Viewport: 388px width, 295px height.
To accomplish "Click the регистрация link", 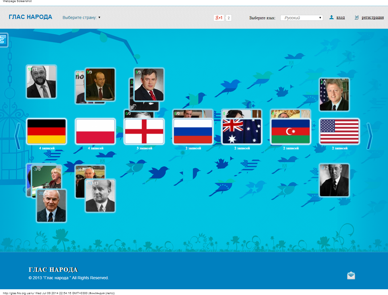I will pyautogui.click(x=373, y=18).
